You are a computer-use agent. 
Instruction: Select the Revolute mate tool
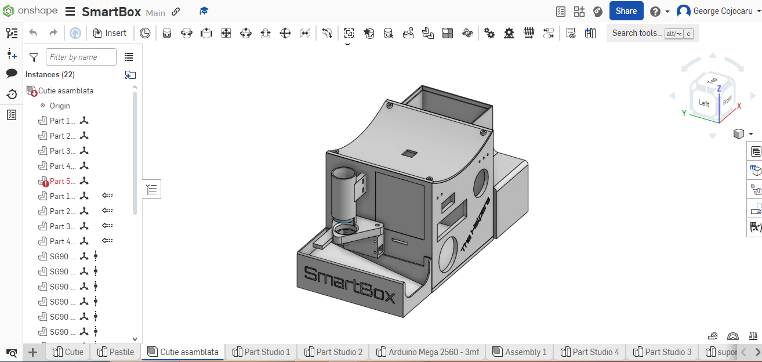click(187, 34)
